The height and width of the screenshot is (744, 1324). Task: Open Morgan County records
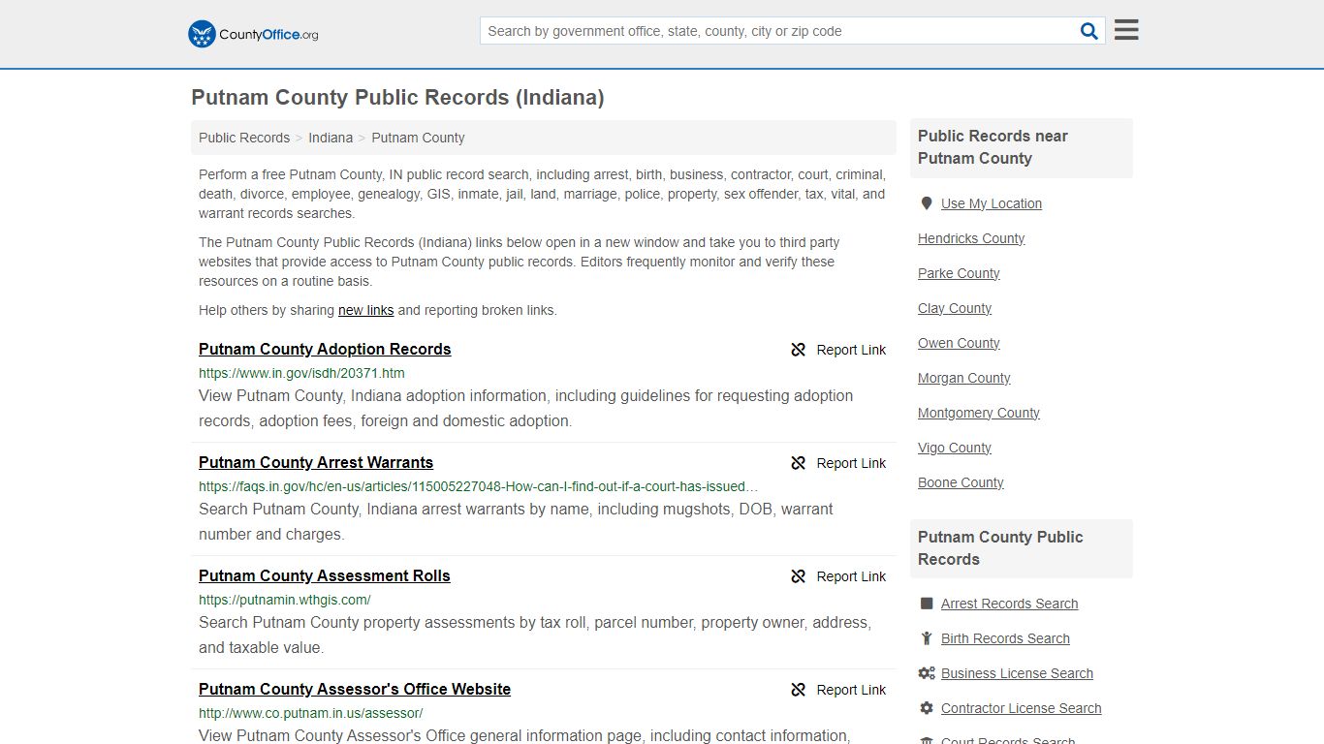pyautogui.click(x=964, y=378)
